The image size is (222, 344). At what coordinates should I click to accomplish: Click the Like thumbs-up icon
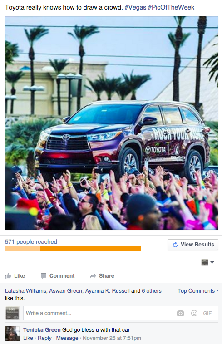click(x=8, y=276)
